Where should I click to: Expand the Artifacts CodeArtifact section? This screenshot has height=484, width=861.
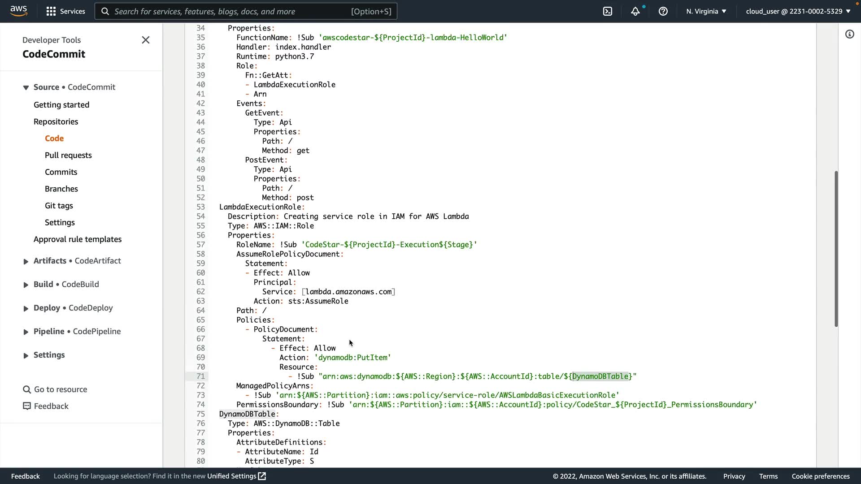(26, 261)
